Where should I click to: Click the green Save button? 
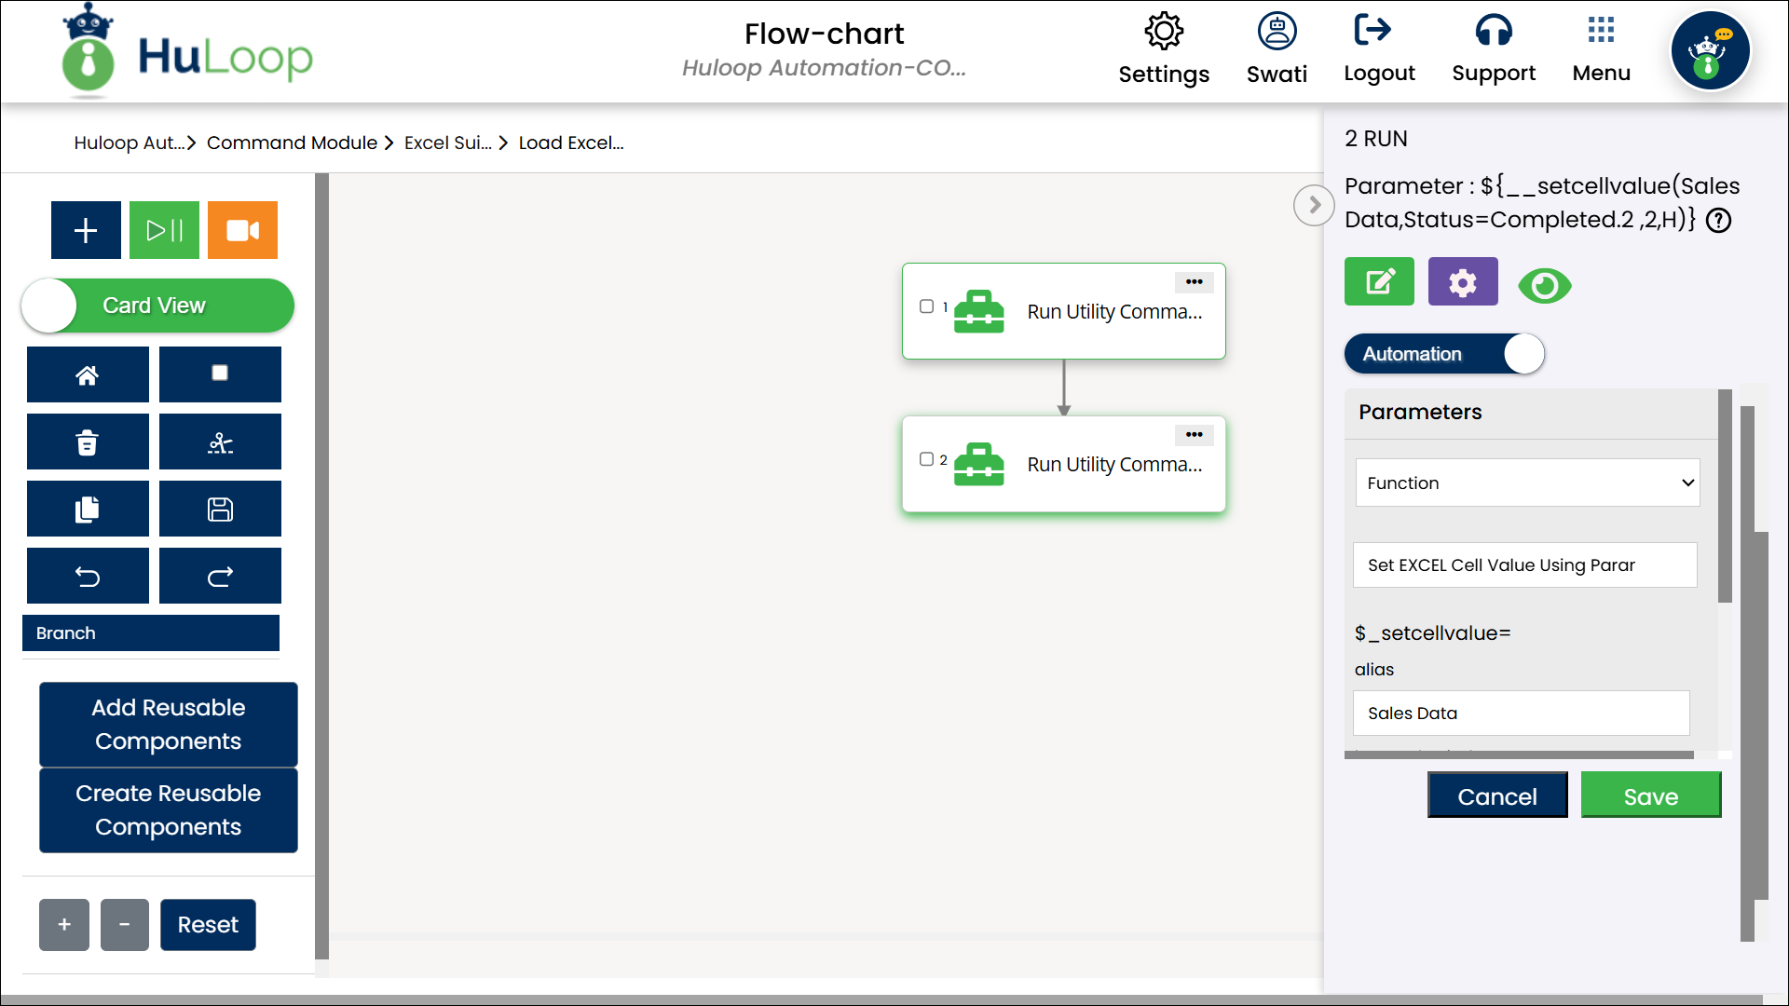pyautogui.click(x=1650, y=795)
